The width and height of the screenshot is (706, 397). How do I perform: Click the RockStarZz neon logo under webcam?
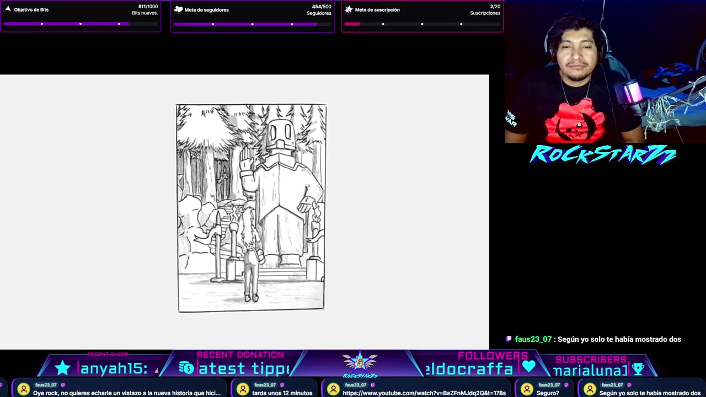[x=602, y=155]
